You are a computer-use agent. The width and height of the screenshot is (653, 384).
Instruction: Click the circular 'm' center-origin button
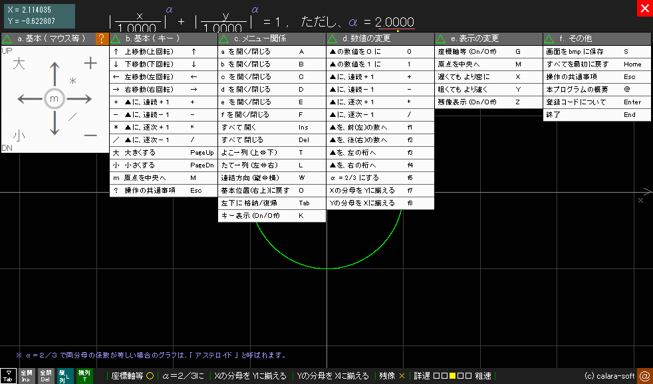pos(54,98)
